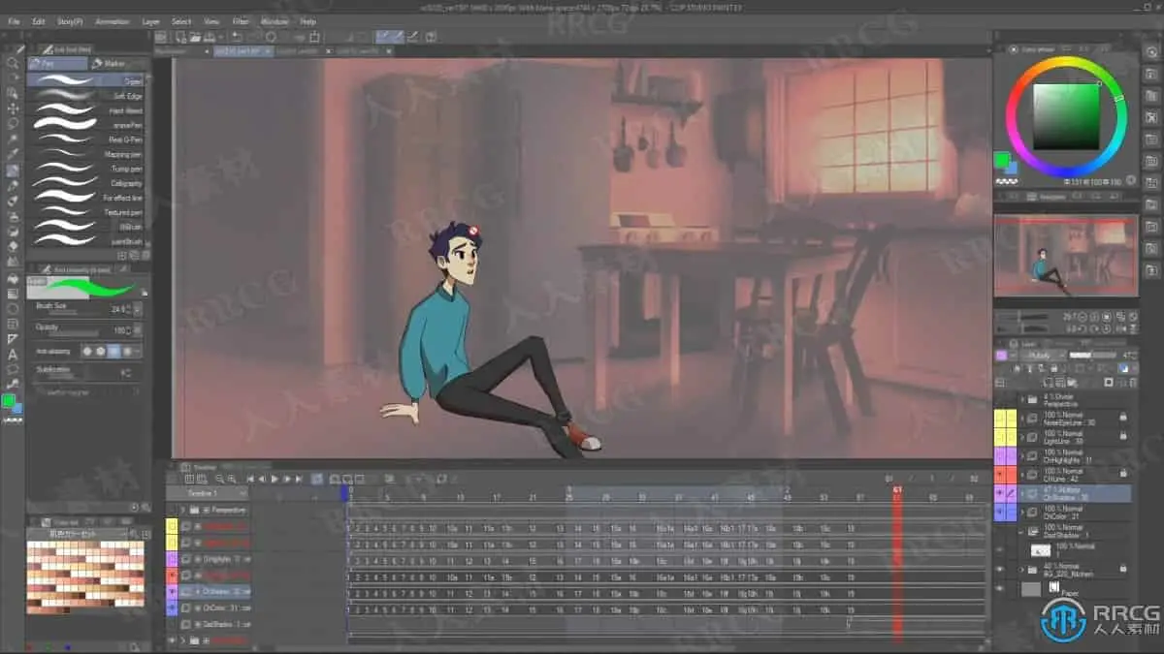This screenshot has height=654, width=1164.
Task: Select the Move layer tool
Action: 13,109
